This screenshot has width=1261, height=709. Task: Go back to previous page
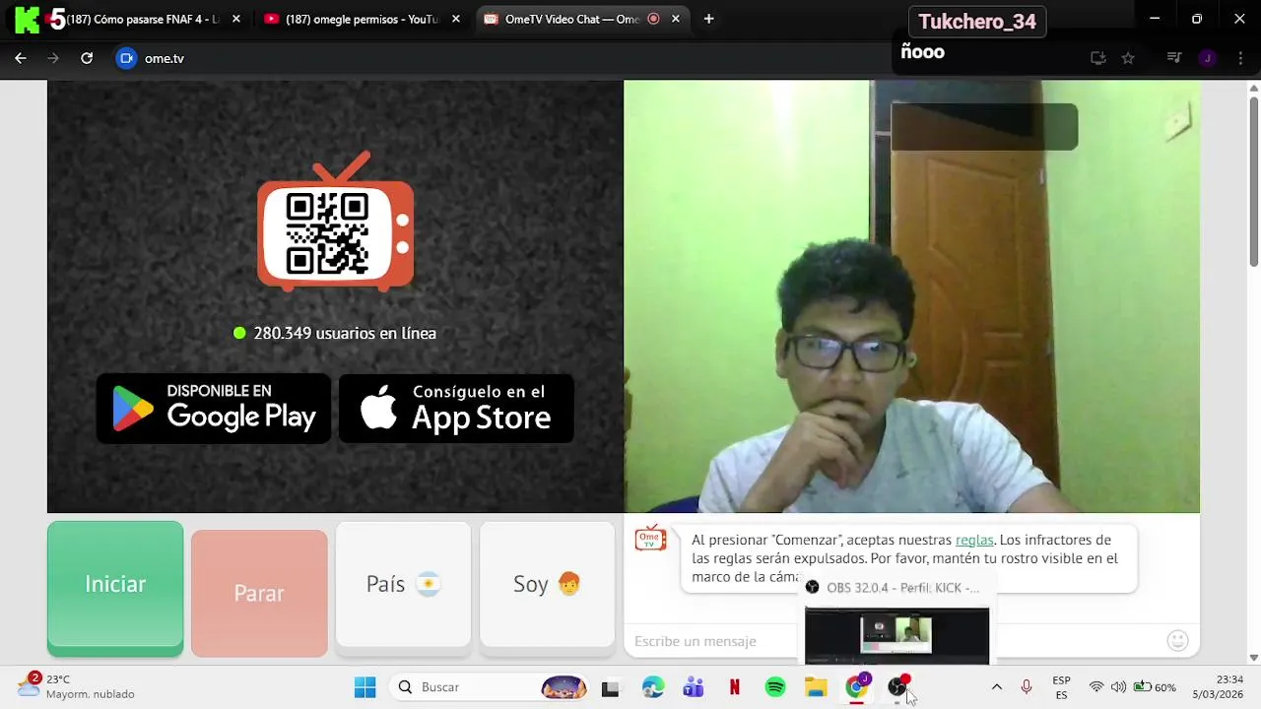coord(21,58)
